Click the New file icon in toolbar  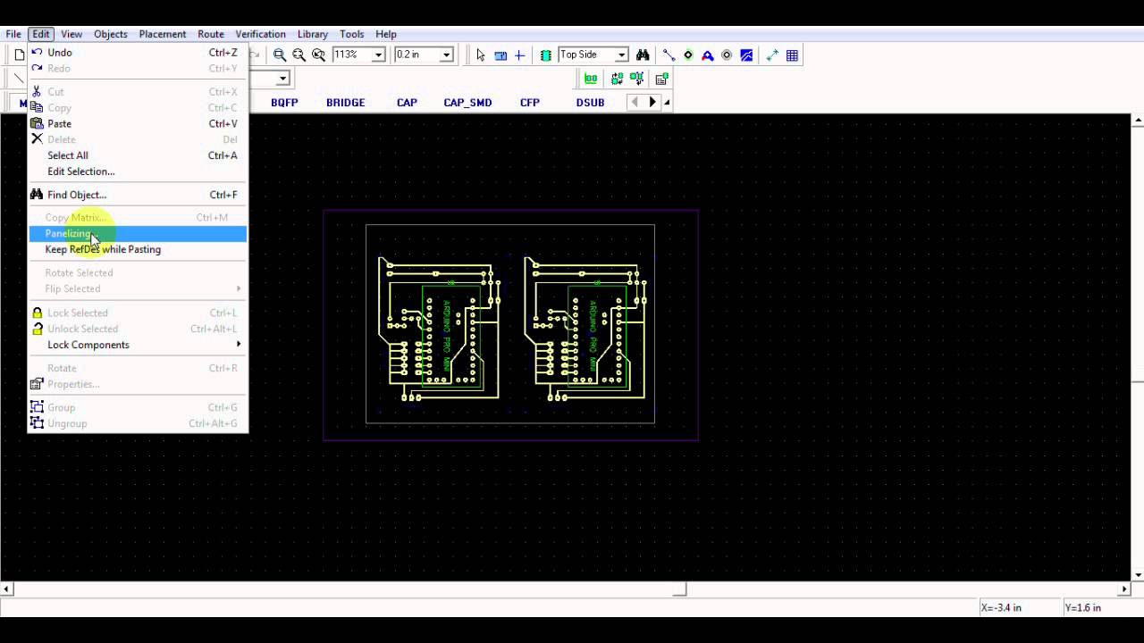click(19, 54)
